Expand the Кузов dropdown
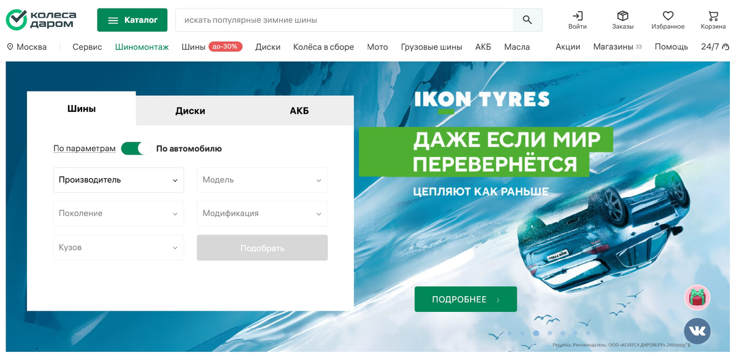This screenshot has width=736, height=358. 118,247
